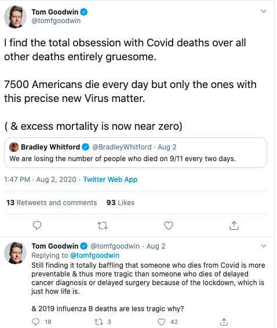Open the 1:47 PM Aug 2, 2020 timestamp
This screenshot has width=277, height=328.
tap(40, 180)
